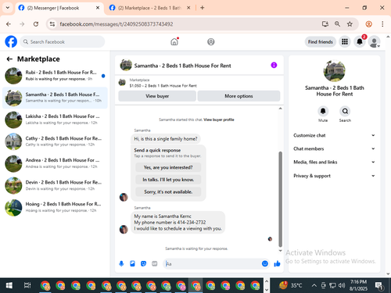The height and width of the screenshot is (293, 391).
Task: Send quick reply 'Sorry, it's not available.'
Action: click(x=168, y=192)
